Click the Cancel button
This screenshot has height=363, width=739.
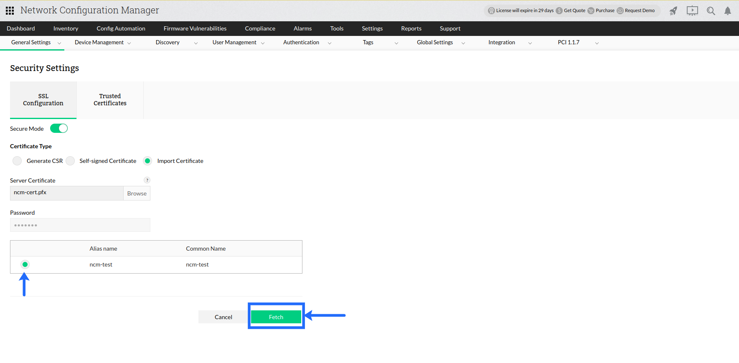tap(223, 317)
